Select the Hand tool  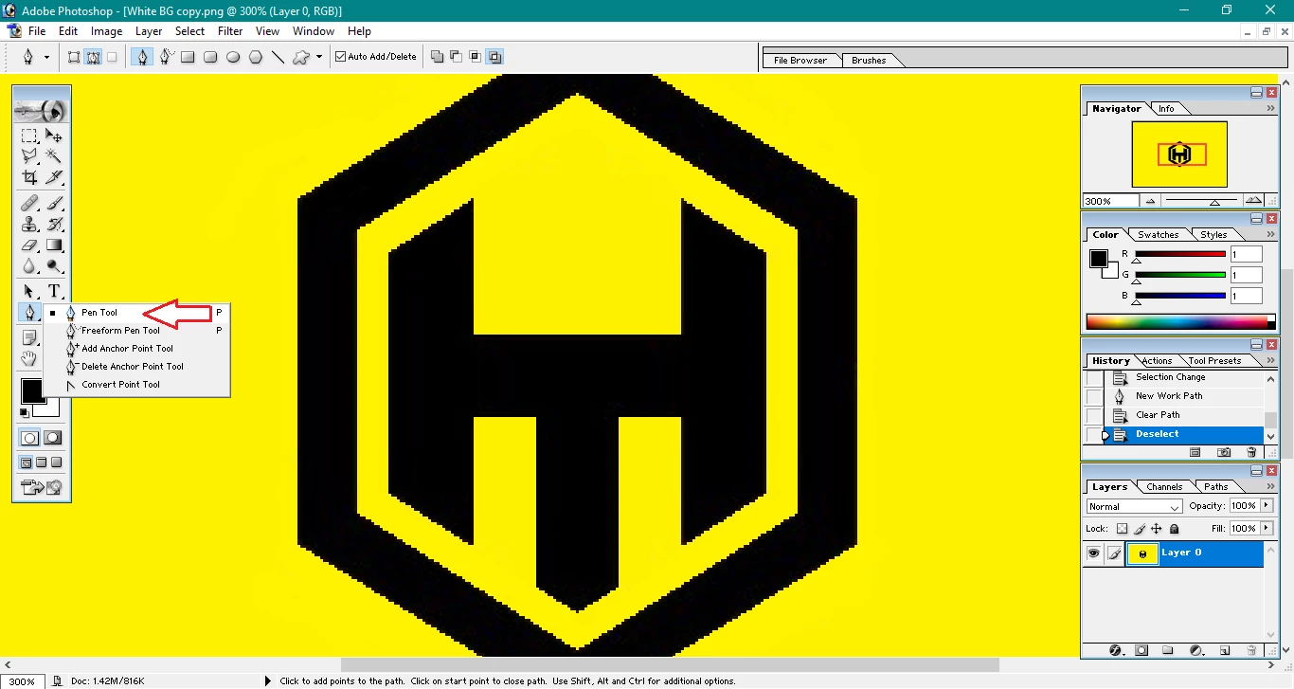[x=29, y=358]
